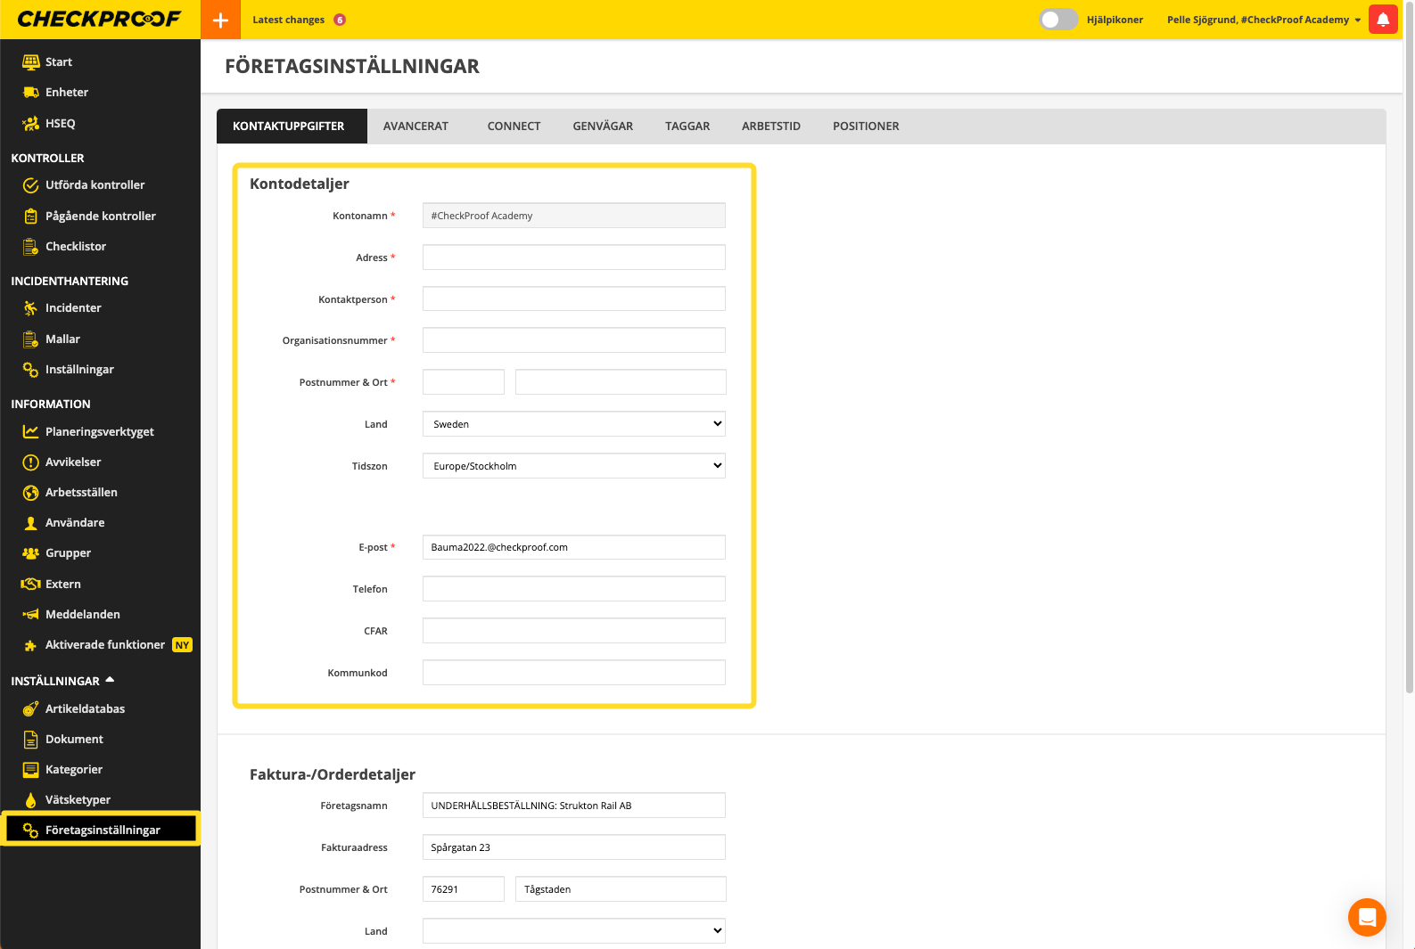This screenshot has height=949, width=1415.
Task: Click the HSEQ icon in sidebar
Action: 30,124
